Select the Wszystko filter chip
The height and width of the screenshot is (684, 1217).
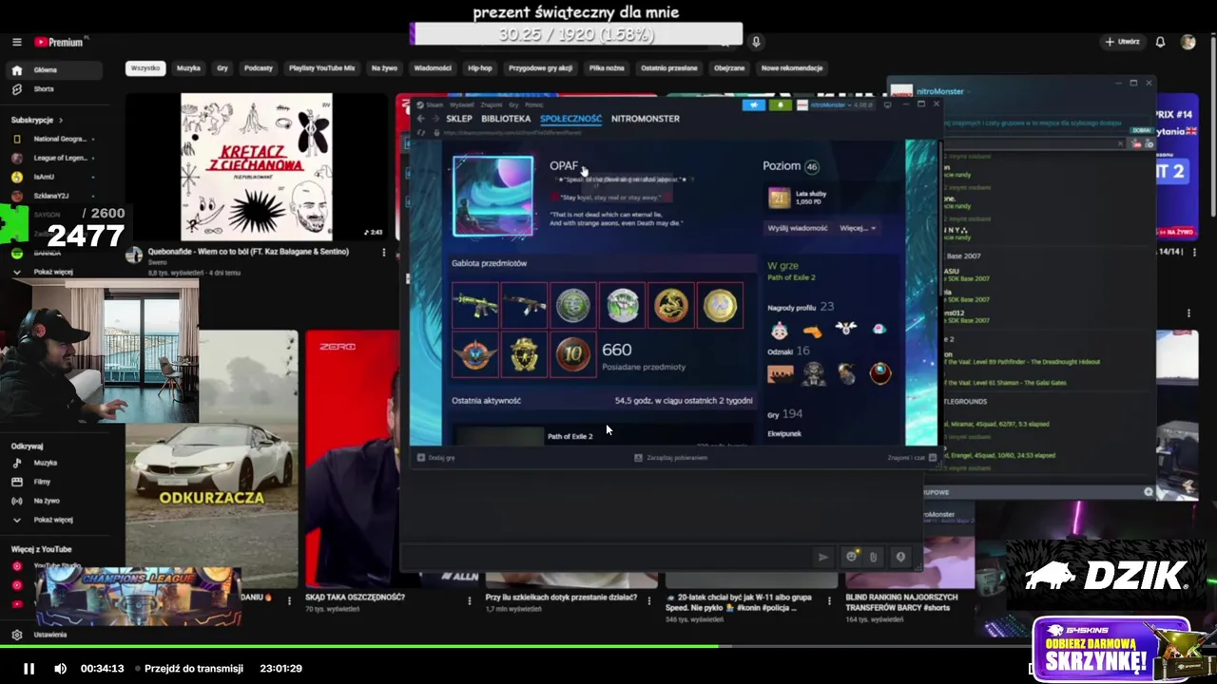click(x=145, y=68)
